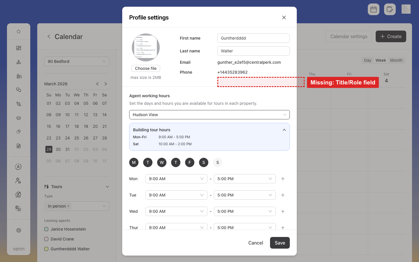
Task: Open the user avatar thumbnail at top right
Action: [406, 9]
